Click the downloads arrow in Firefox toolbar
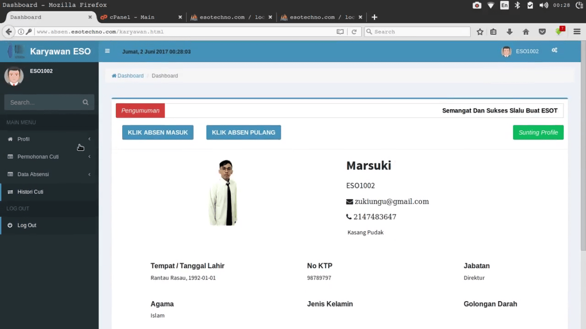This screenshot has height=329, width=586. click(x=509, y=31)
